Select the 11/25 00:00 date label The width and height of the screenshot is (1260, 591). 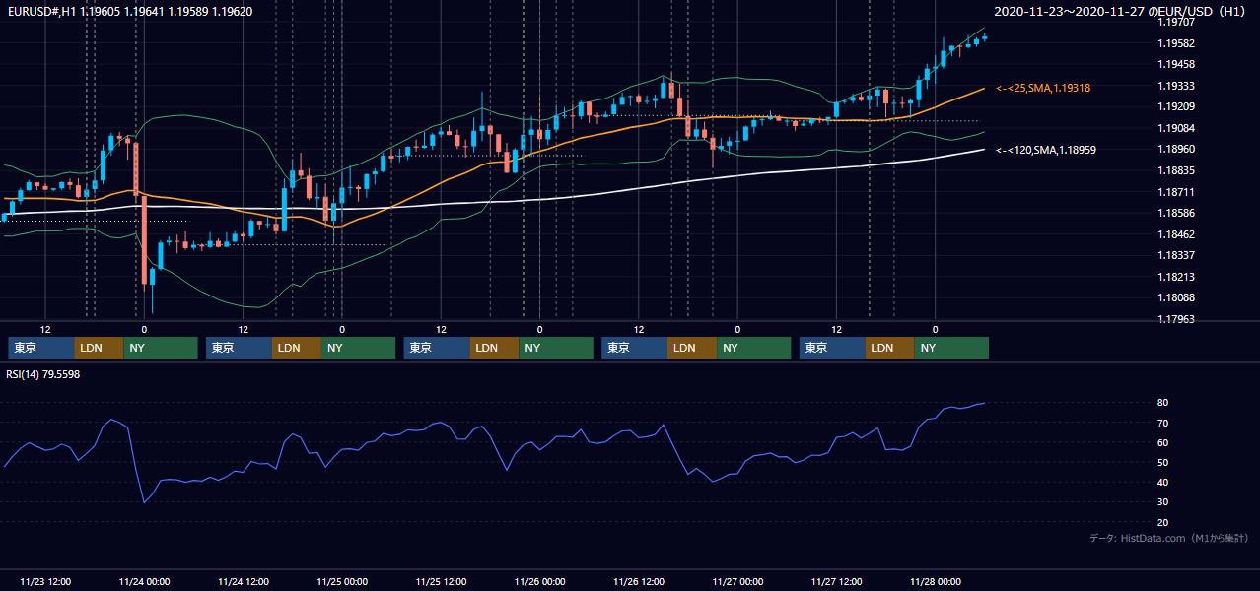[342, 581]
